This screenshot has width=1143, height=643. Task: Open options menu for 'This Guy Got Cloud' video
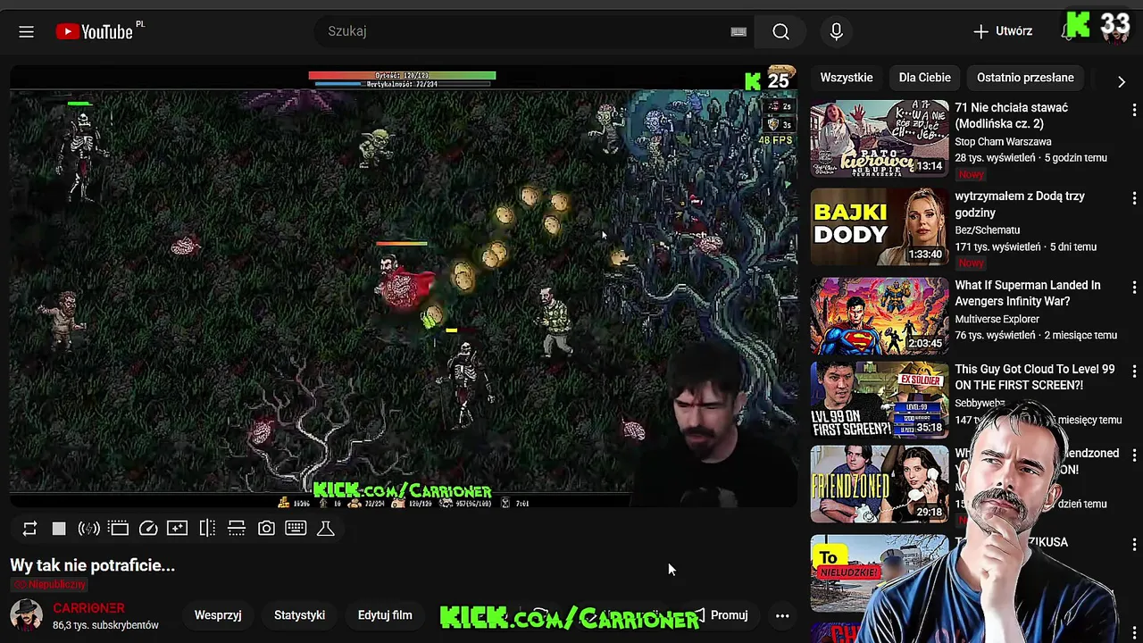(1134, 372)
